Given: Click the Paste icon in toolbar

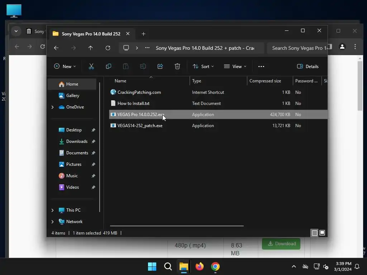Looking at the screenshot, I should (x=126, y=66).
